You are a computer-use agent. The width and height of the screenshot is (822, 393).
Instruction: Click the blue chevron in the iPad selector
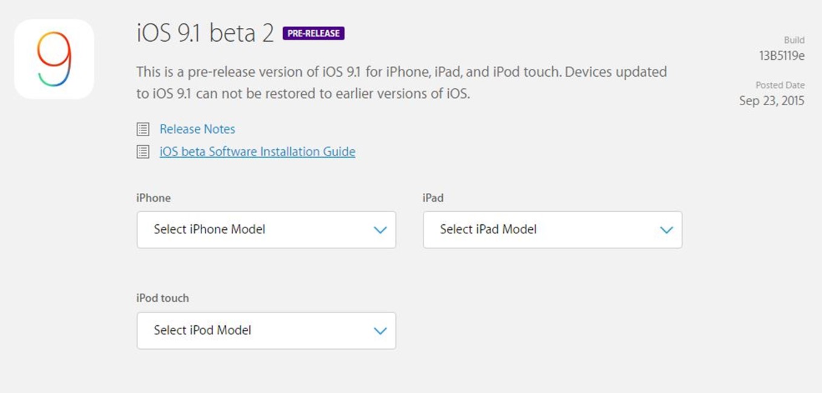(667, 230)
